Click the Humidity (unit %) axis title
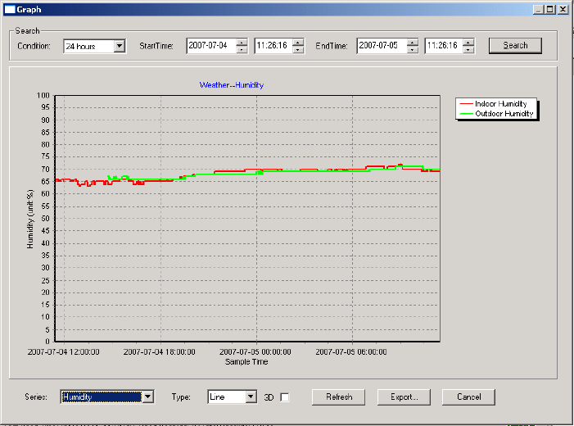 point(30,219)
